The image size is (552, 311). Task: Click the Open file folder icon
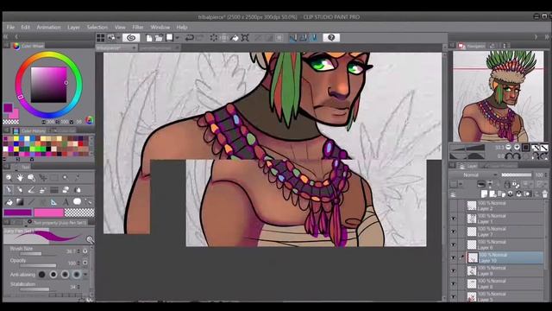point(159,38)
